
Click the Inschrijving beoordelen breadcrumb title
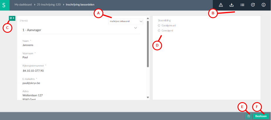click(x=80, y=5)
